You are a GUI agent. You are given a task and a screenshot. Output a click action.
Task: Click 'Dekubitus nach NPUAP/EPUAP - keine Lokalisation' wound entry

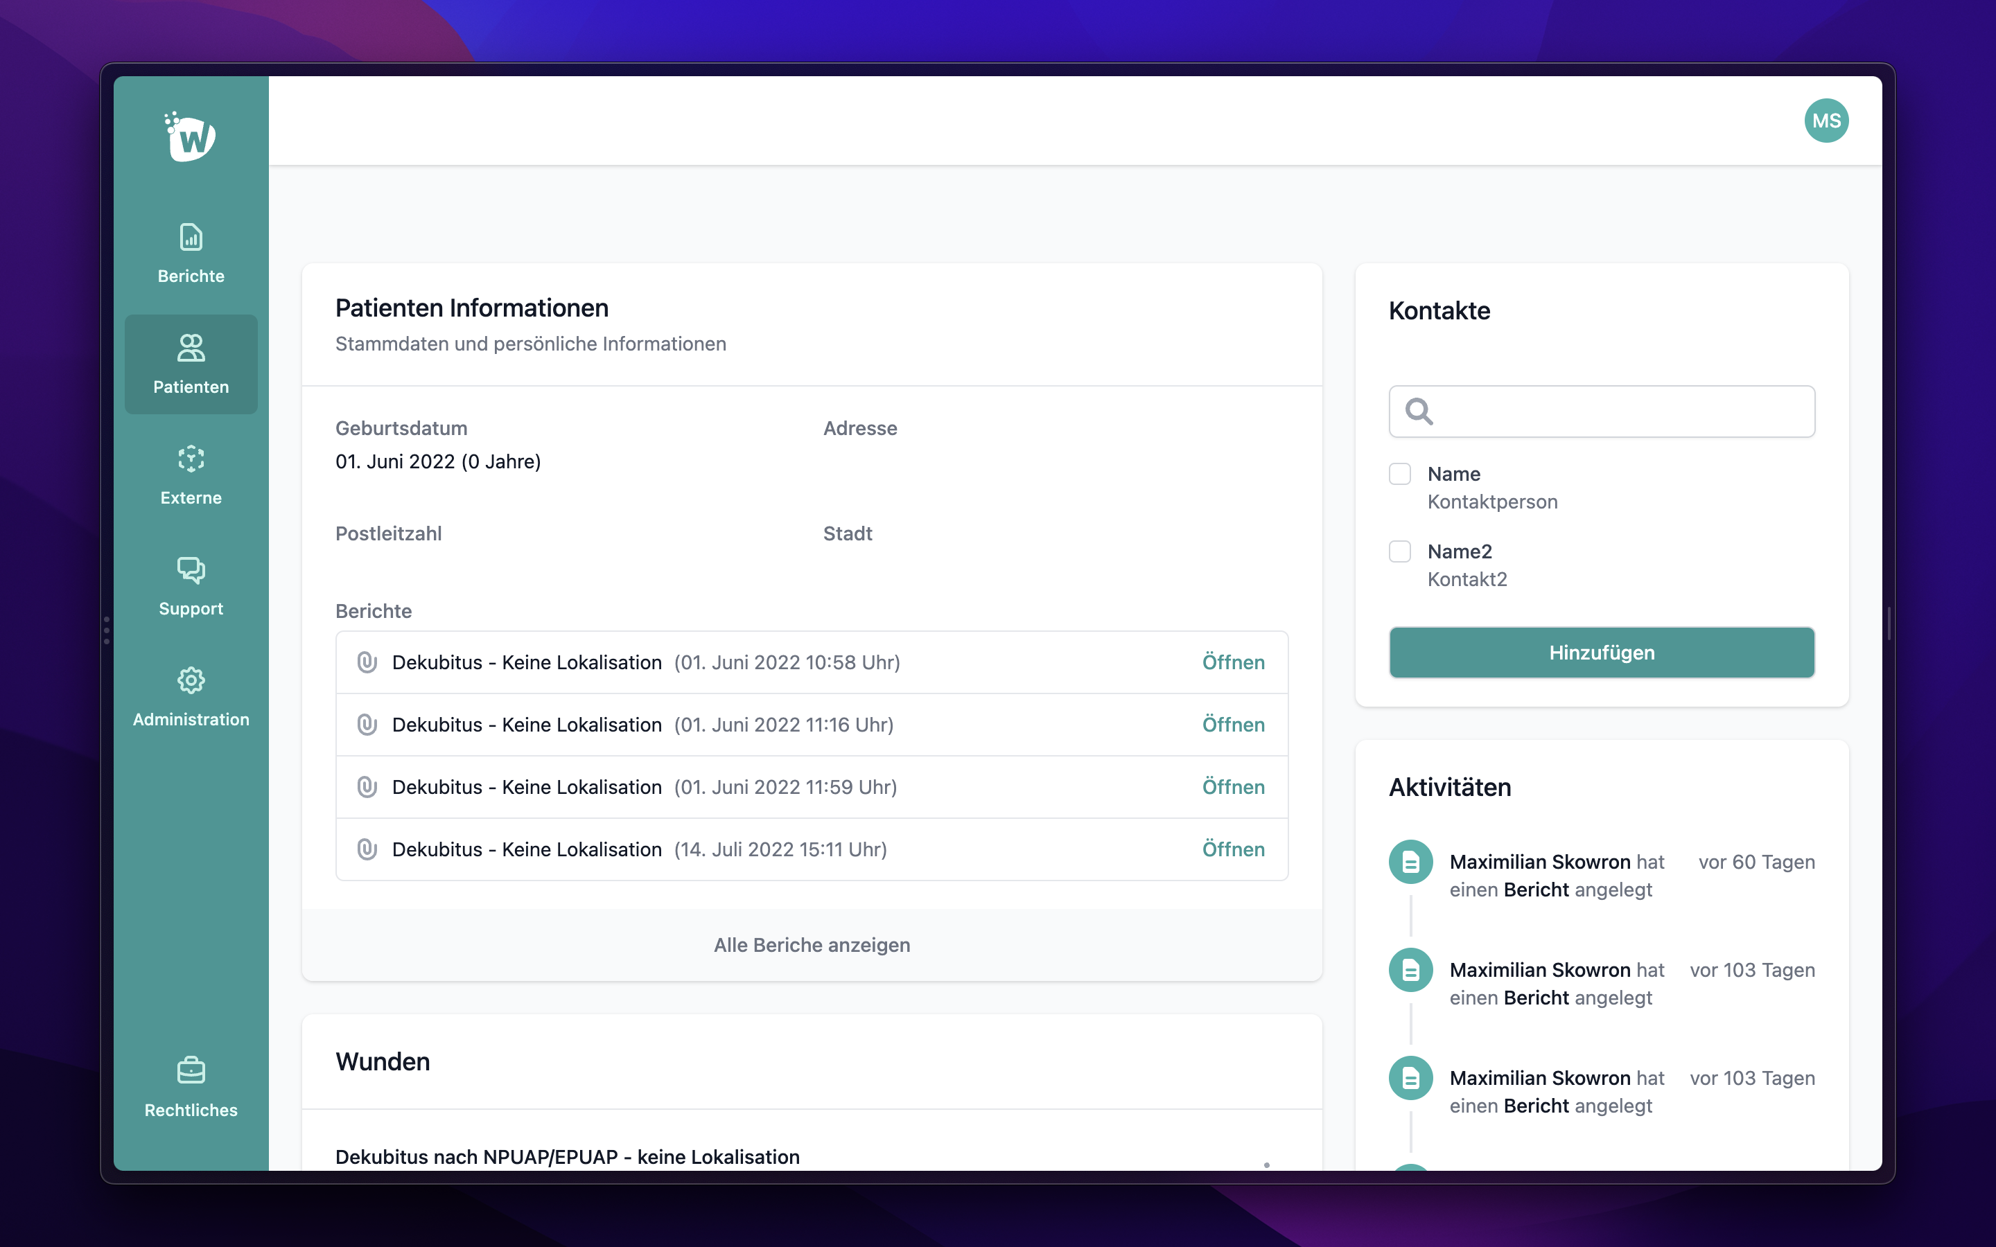pyautogui.click(x=568, y=1156)
